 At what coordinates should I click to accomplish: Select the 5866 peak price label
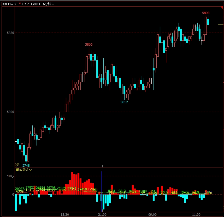click(x=89, y=45)
